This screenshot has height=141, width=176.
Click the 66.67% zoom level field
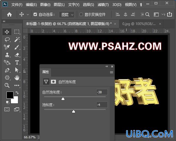point(30,137)
